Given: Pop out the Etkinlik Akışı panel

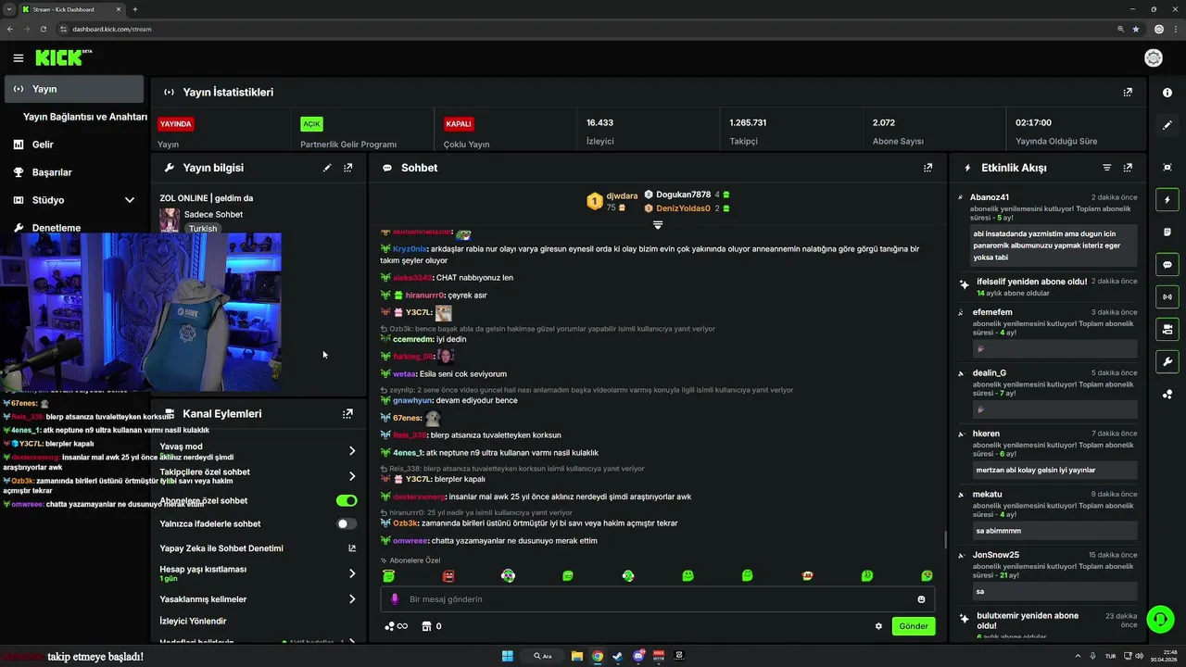Looking at the screenshot, I should (x=1128, y=168).
